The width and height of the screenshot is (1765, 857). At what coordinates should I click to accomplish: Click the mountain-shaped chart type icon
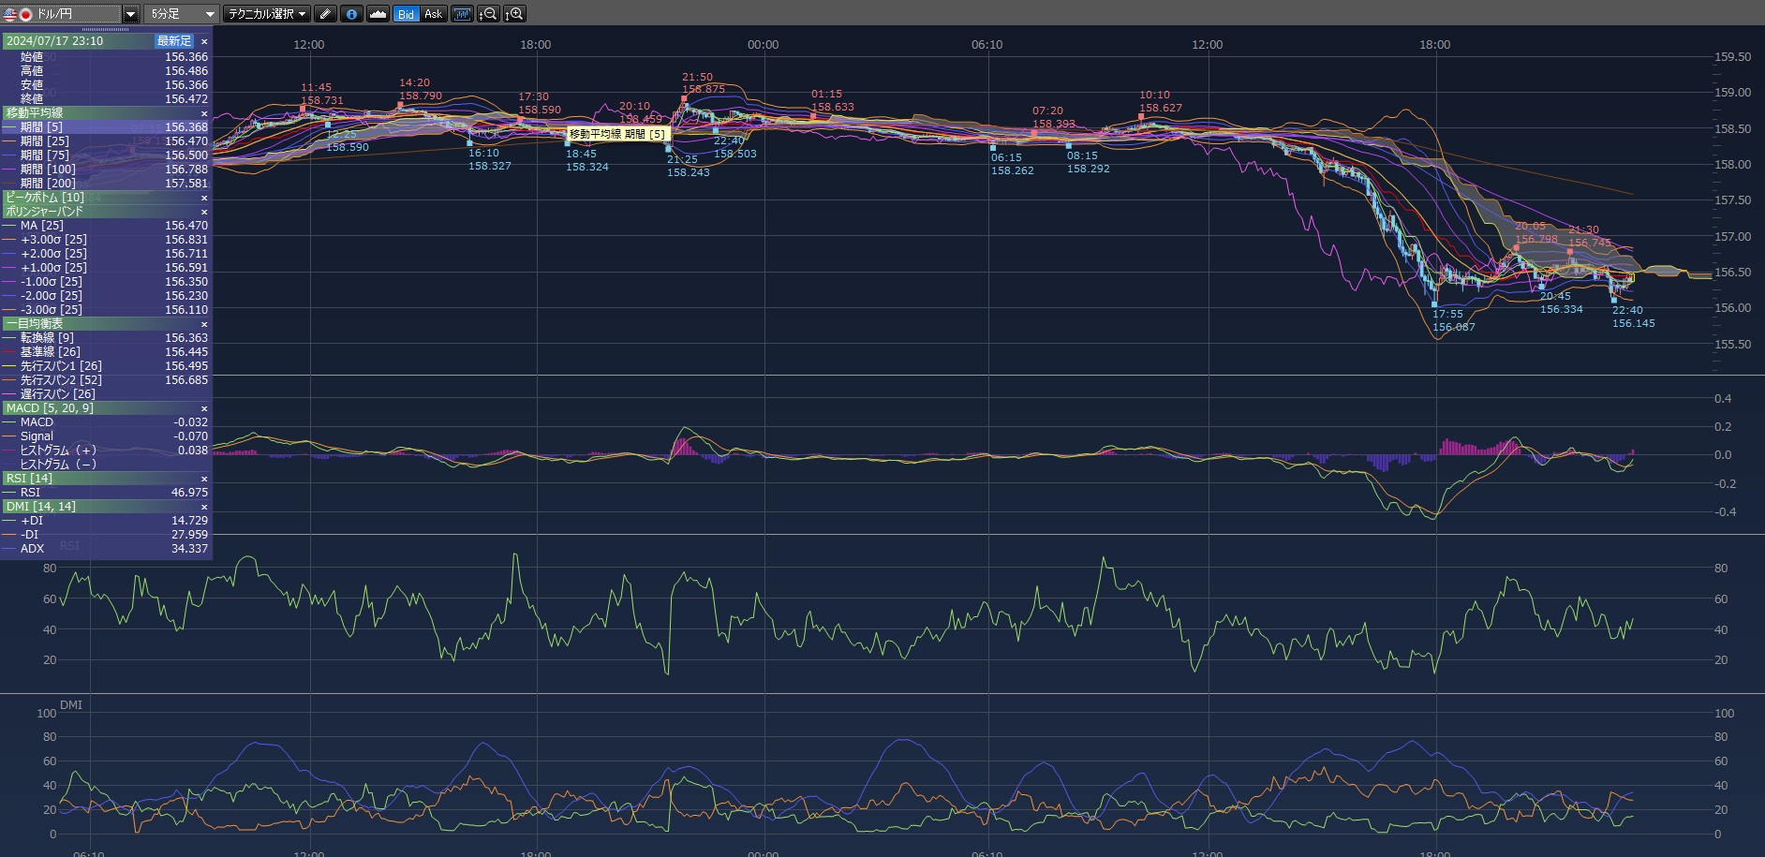[378, 14]
